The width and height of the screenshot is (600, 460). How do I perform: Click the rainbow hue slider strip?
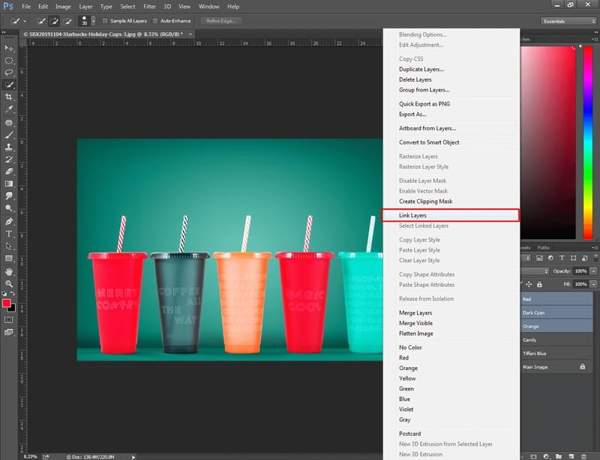click(588, 142)
